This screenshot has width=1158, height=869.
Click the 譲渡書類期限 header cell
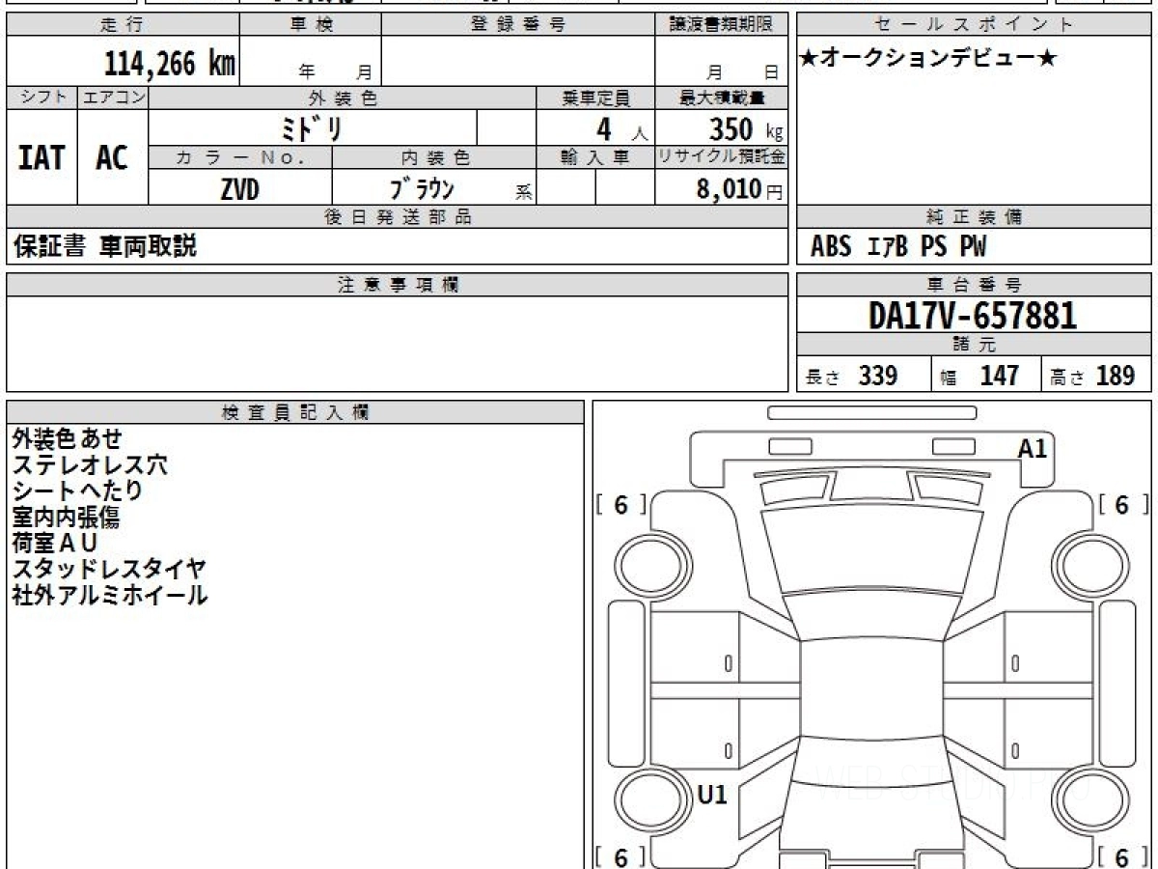tap(721, 25)
